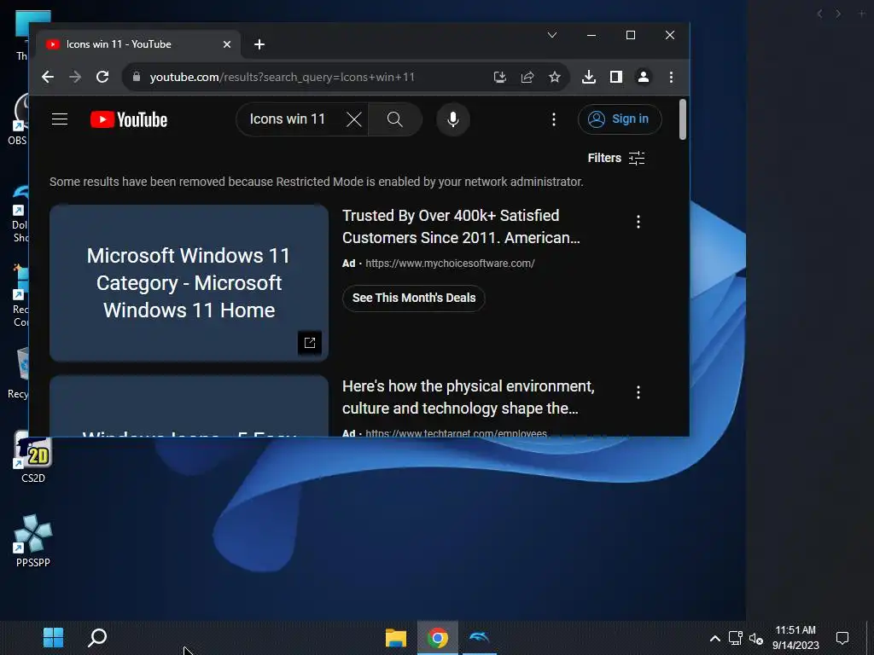874x655 pixels.
Task: Click the forward navigation arrow
Action: [75, 77]
